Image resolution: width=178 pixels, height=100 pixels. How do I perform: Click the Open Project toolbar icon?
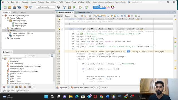click(14, 7)
